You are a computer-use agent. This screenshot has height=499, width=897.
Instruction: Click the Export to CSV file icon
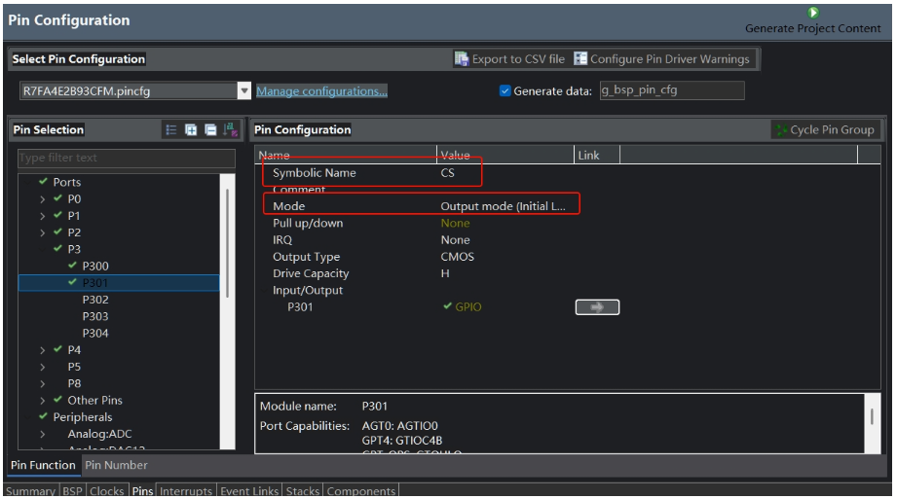(462, 59)
